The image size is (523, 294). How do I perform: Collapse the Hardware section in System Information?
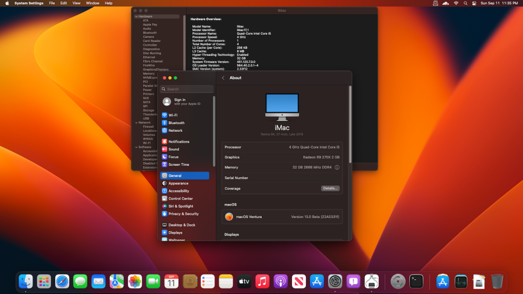tap(137, 16)
